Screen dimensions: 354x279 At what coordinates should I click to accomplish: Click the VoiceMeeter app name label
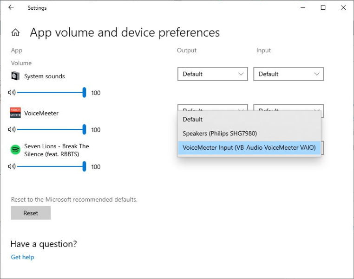point(41,113)
